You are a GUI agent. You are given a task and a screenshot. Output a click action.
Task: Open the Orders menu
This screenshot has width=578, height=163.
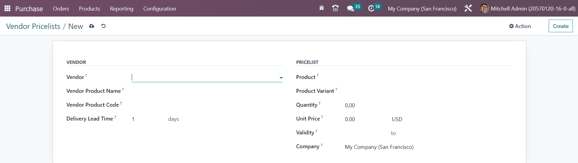pyautogui.click(x=61, y=9)
